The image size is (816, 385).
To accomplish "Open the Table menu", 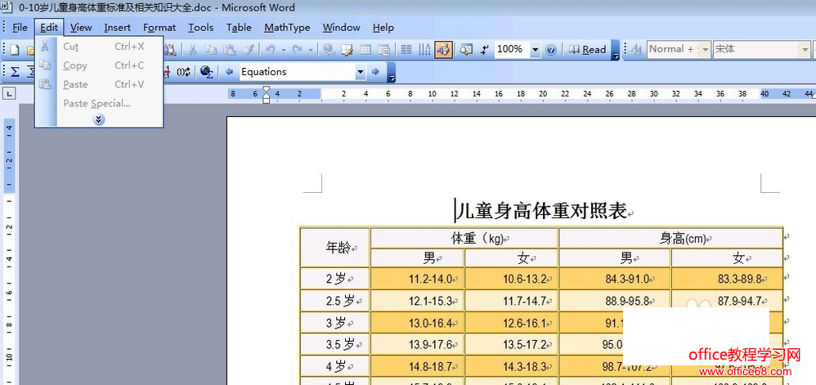I will (239, 28).
